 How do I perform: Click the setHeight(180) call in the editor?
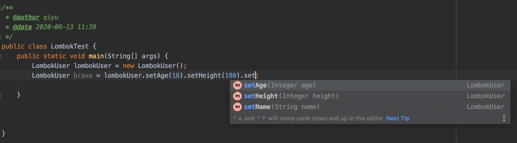click(x=204, y=76)
